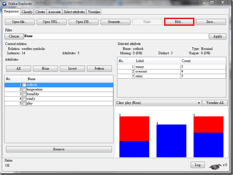Deselect attributes with the None button
Viewport: 233px width, 175px height.
45,69
